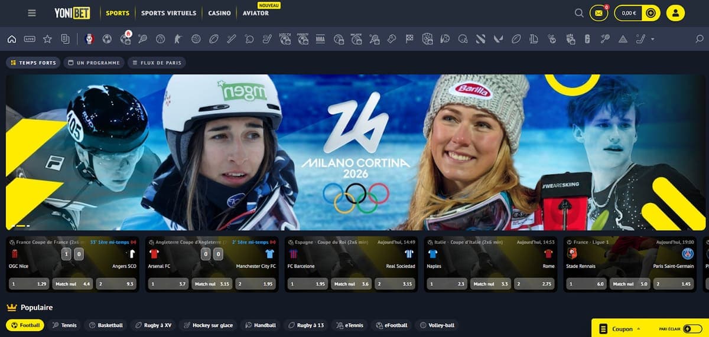Select the League of Legends icon
The image size is (709, 337).
tap(534, 40)
